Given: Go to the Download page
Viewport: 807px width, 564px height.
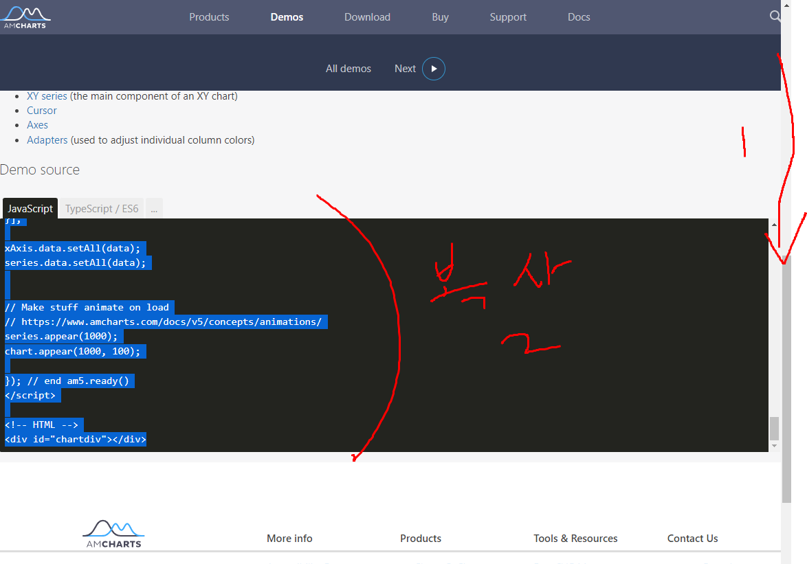Looking at the screenshot, I should tap(367, 17).
